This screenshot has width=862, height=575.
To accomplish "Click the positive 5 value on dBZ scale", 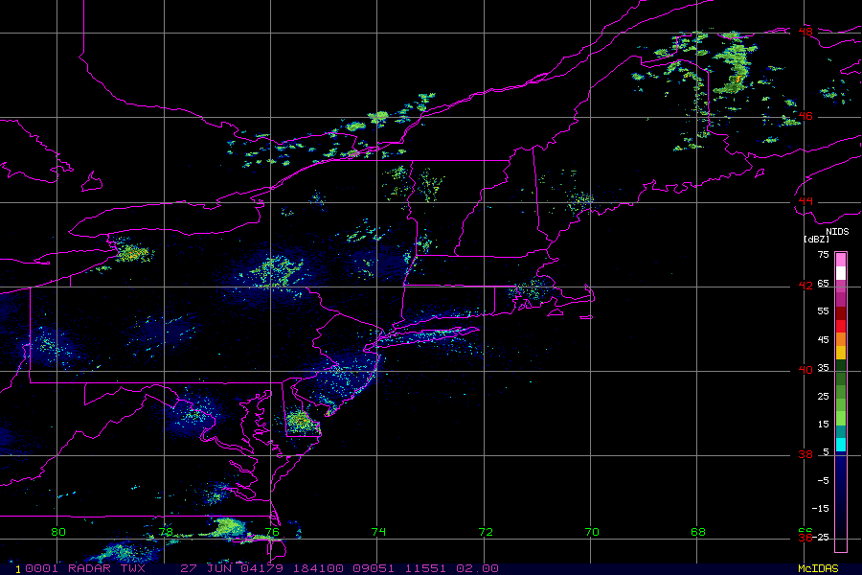I will pos(826,452).
